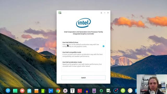Open the GPU driver manager dock icon
167x94 pixels.
click(109, 91)
